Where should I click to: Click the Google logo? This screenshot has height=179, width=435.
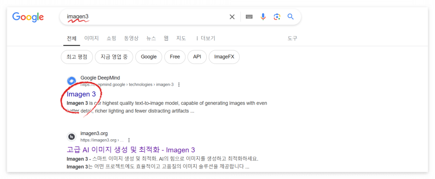[28, 17]
